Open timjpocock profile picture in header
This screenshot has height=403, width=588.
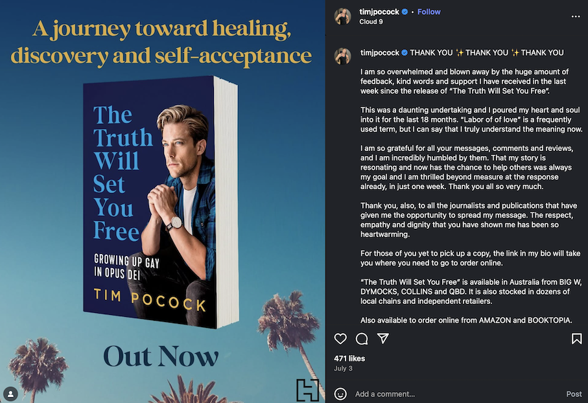[343, 16]
